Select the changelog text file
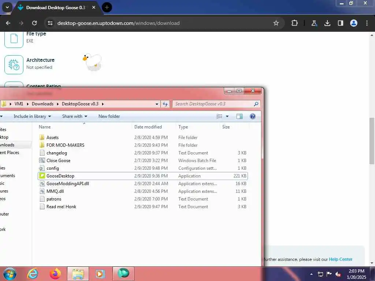 click(143, 153)
